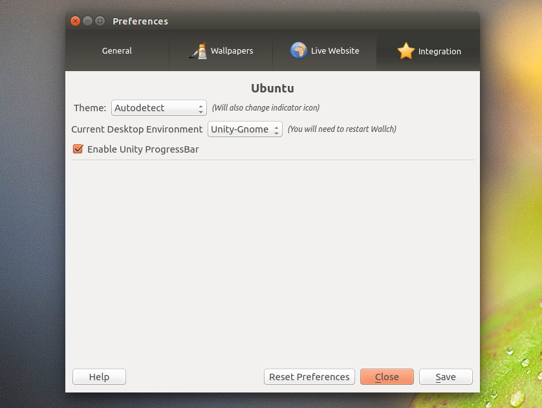Close the Preferences window via red button
542x408 pixels.
tap(75, 21)
